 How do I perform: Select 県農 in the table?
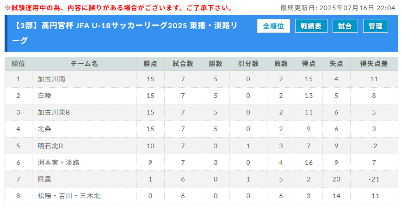(44, 179)
